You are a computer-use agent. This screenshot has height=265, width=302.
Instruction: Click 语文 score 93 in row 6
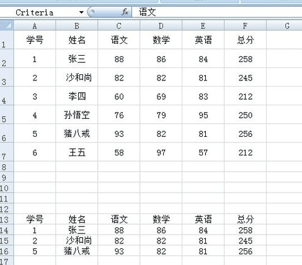[x=119, y=134]
